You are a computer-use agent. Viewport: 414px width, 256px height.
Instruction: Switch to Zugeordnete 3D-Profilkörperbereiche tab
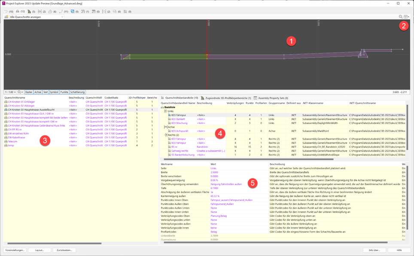pos(225,98)
